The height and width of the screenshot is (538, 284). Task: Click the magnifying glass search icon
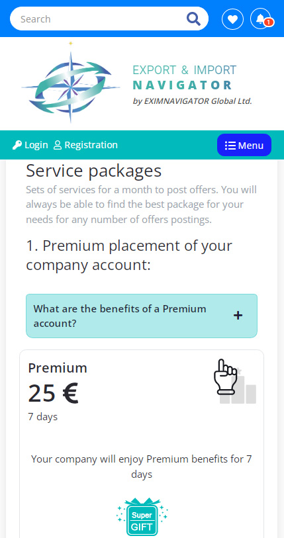coord(193,19)
